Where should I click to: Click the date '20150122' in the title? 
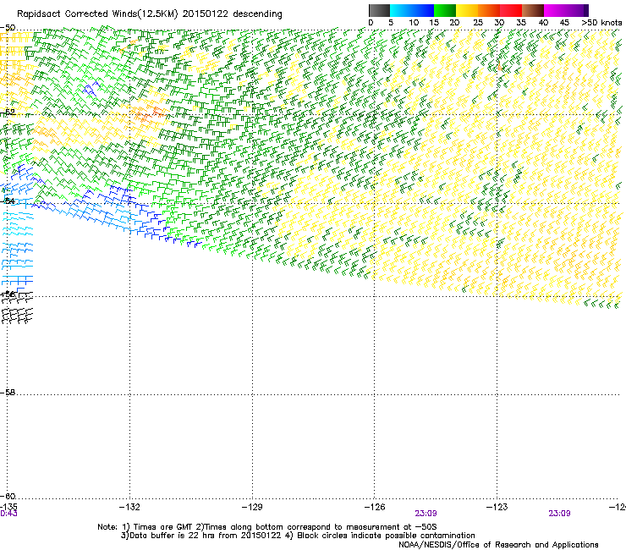[206, 14]
